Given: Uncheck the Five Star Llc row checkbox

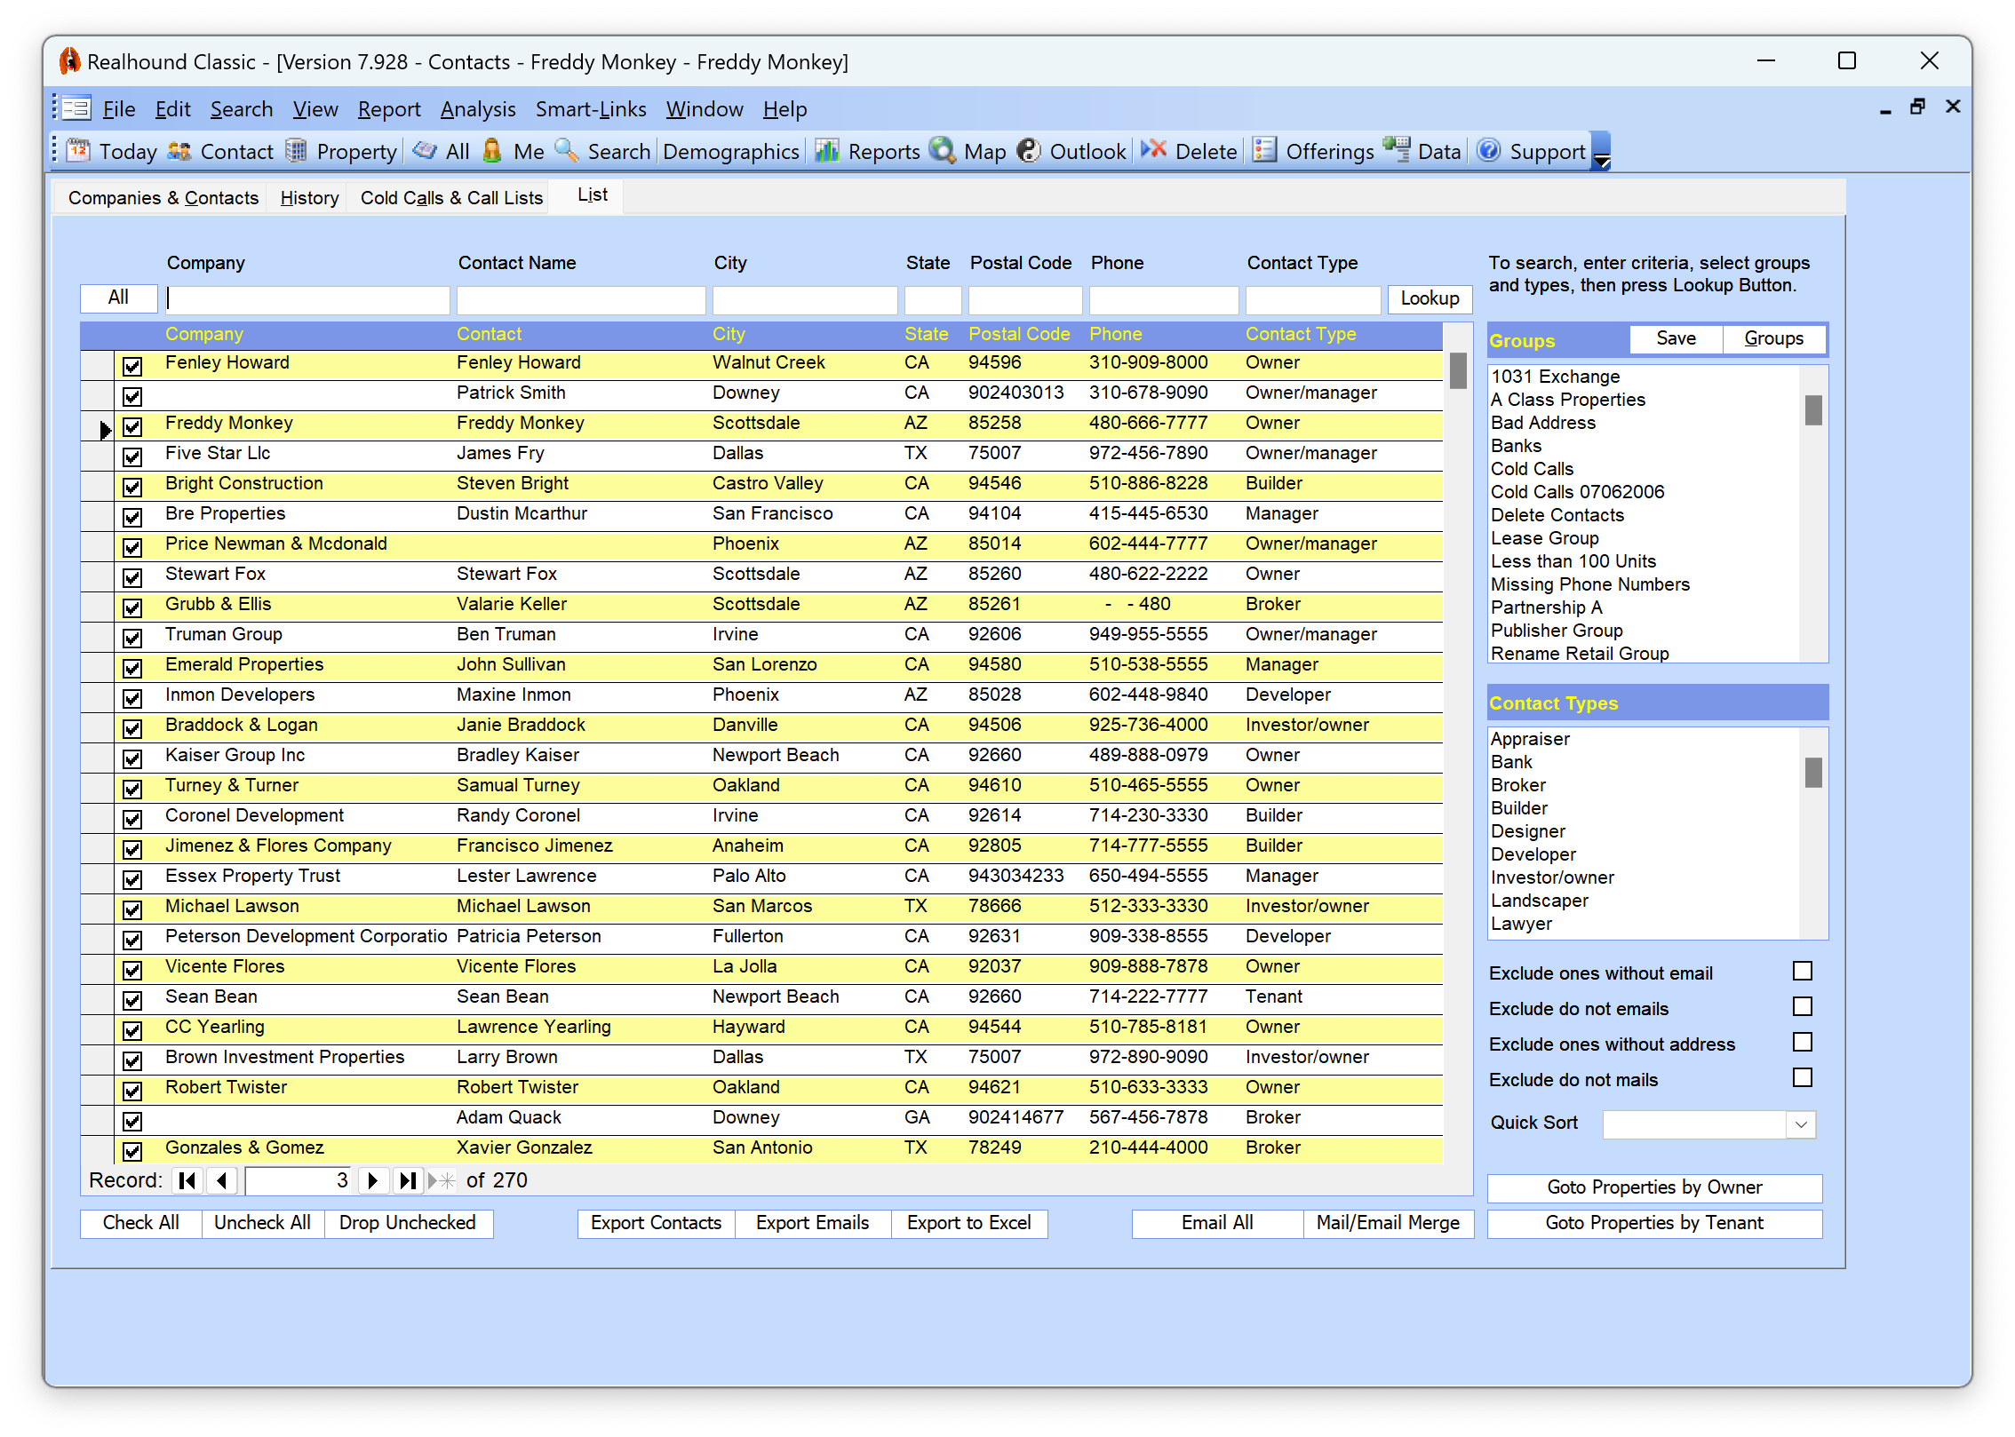Looking at the screenshot, I should point(132,457).
